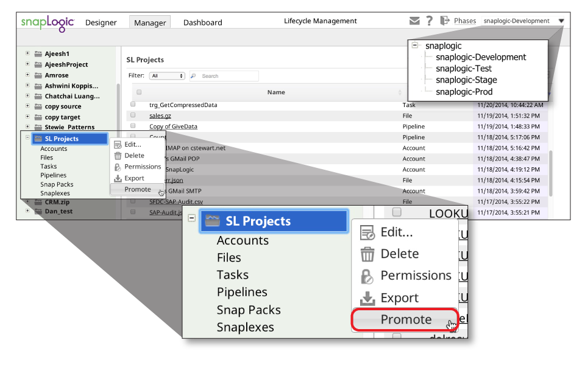Expand the Chatchai Luang... tree node
The height and width of the screenshot is (365, 585).
click(x=27, y=96)
